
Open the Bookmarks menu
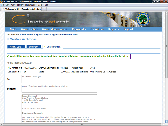click(x=30, y=5)
